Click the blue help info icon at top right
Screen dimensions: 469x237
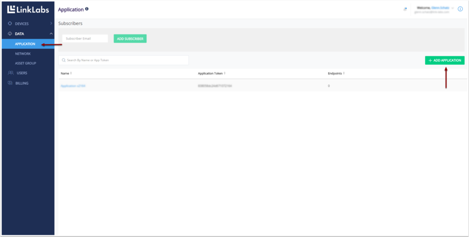[x=460, y=9]
